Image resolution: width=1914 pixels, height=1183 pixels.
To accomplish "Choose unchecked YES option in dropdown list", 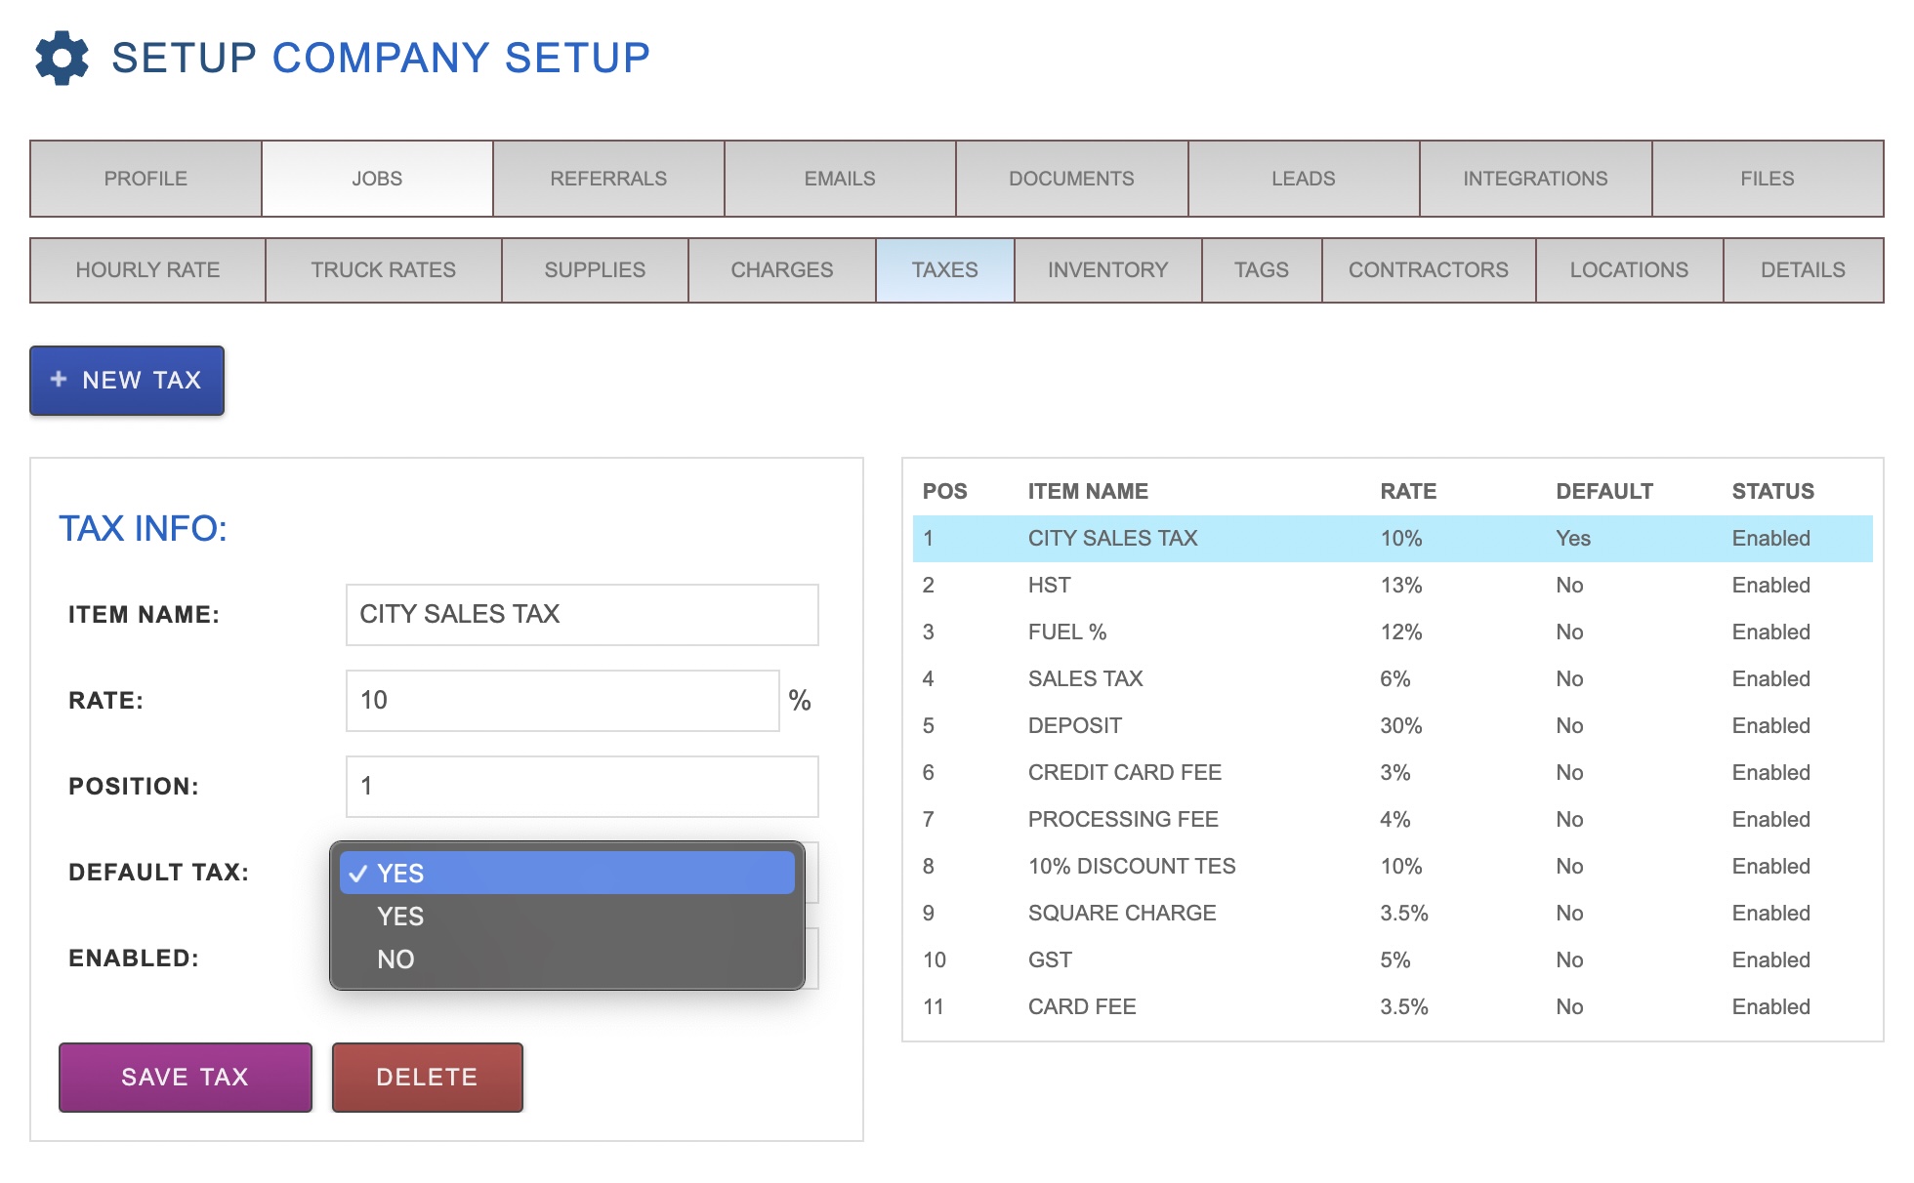I will tap(400, 917).
